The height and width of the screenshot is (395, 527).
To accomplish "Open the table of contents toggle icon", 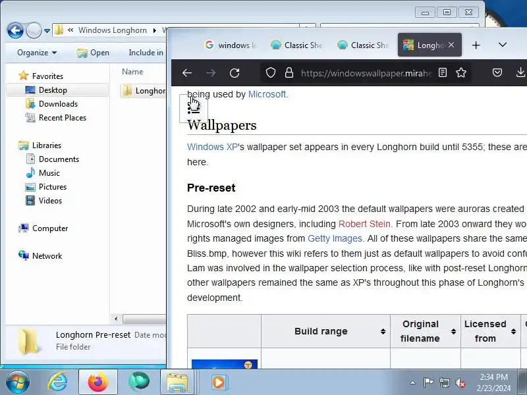I will pos(194,108).
